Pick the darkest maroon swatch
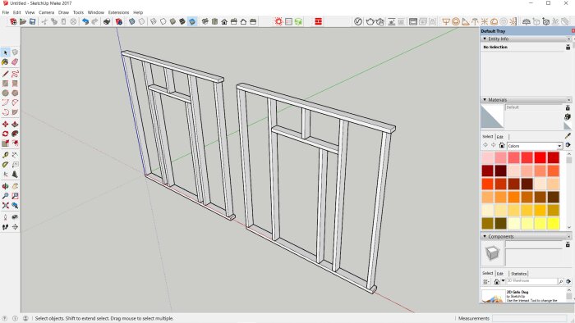The height and width of the screenshot is (323, 575). click(501, 171)
